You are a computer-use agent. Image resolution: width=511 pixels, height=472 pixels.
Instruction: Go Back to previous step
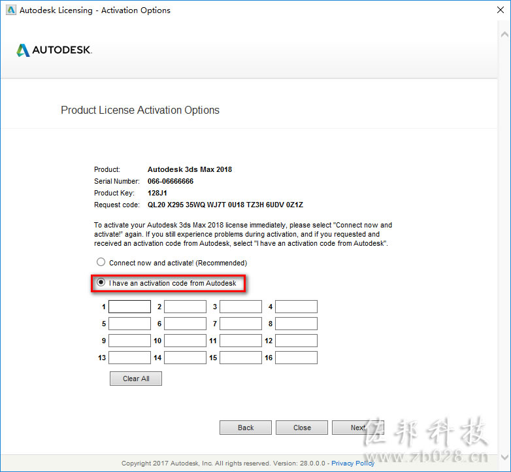[246, 428]
